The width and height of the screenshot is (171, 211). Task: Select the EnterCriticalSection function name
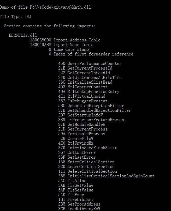(91, 162)
